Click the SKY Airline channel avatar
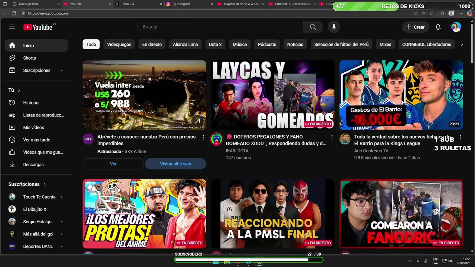 88,139
